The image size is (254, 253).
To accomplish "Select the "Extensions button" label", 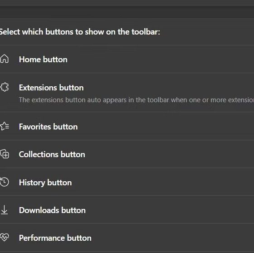I will [51, 88].
